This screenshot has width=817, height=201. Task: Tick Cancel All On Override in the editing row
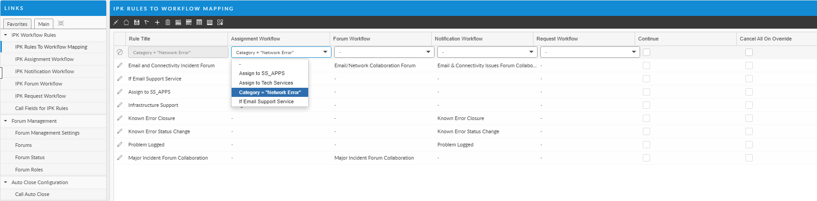point(749,52)
